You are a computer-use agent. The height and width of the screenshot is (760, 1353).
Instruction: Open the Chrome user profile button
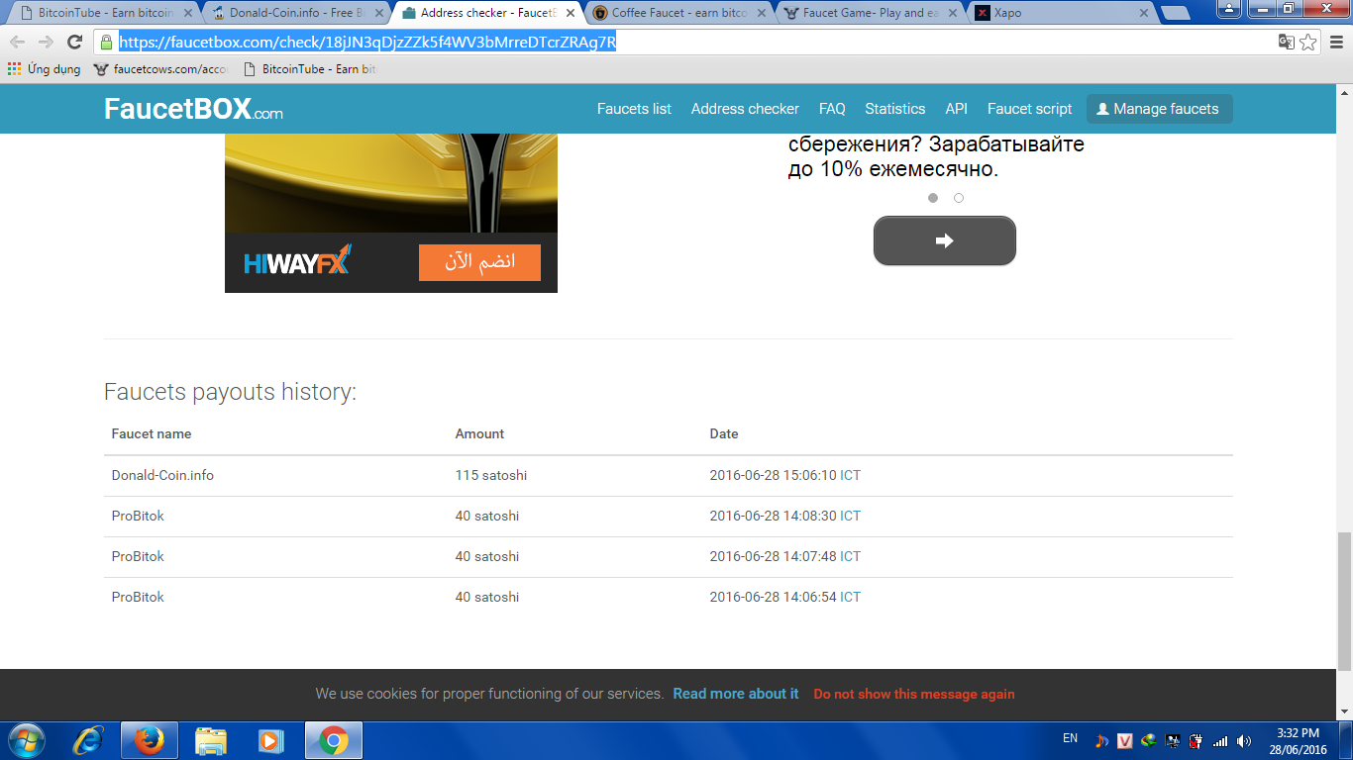[x=1228, y=8]
